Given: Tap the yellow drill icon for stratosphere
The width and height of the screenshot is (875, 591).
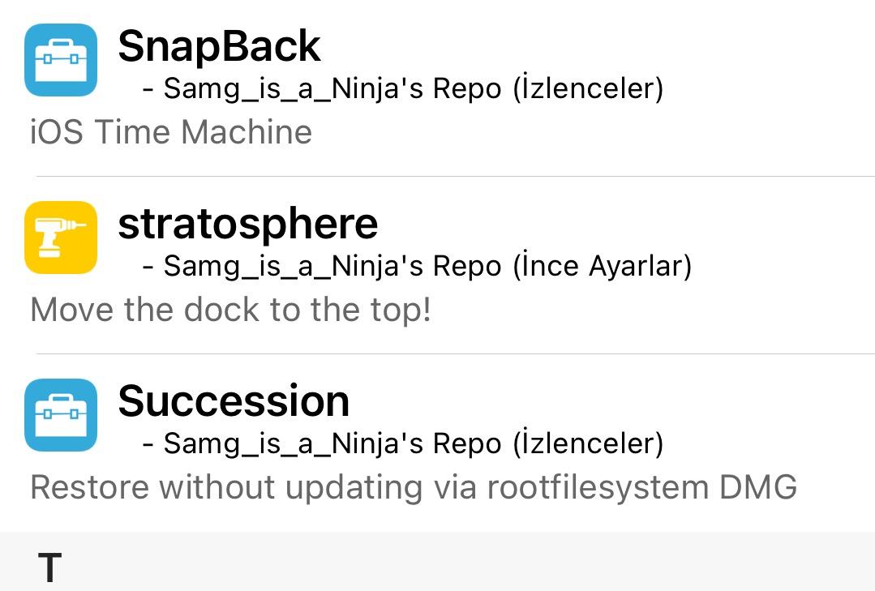Looking at the screenshot, I should (61, 238).
